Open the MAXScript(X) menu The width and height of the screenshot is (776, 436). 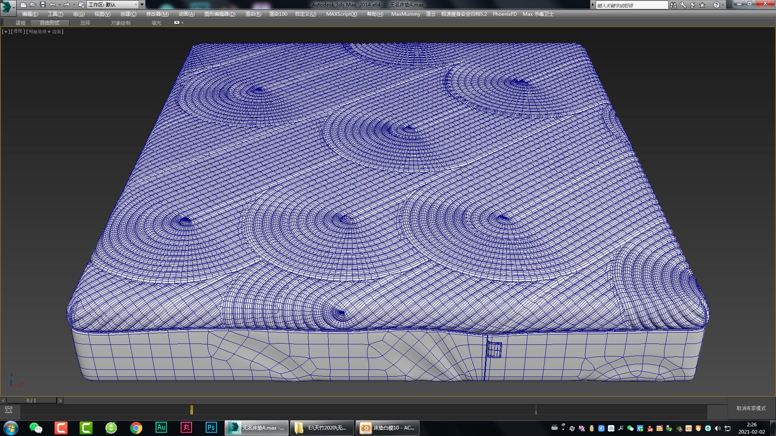342,14
